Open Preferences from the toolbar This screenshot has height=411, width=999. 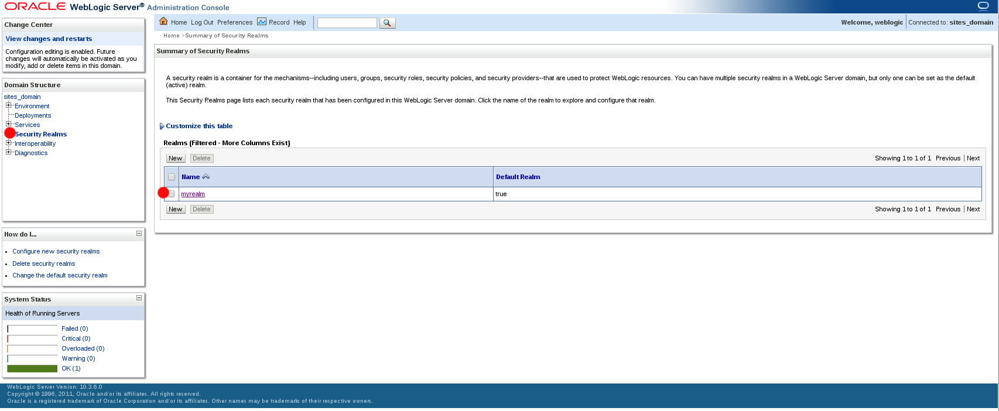[x=235, y=22]
